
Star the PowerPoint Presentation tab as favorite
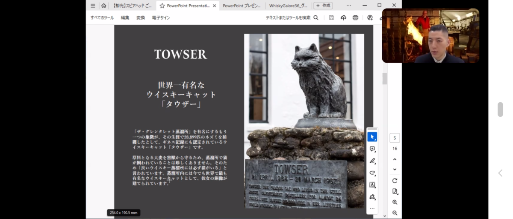pos(162,6)
